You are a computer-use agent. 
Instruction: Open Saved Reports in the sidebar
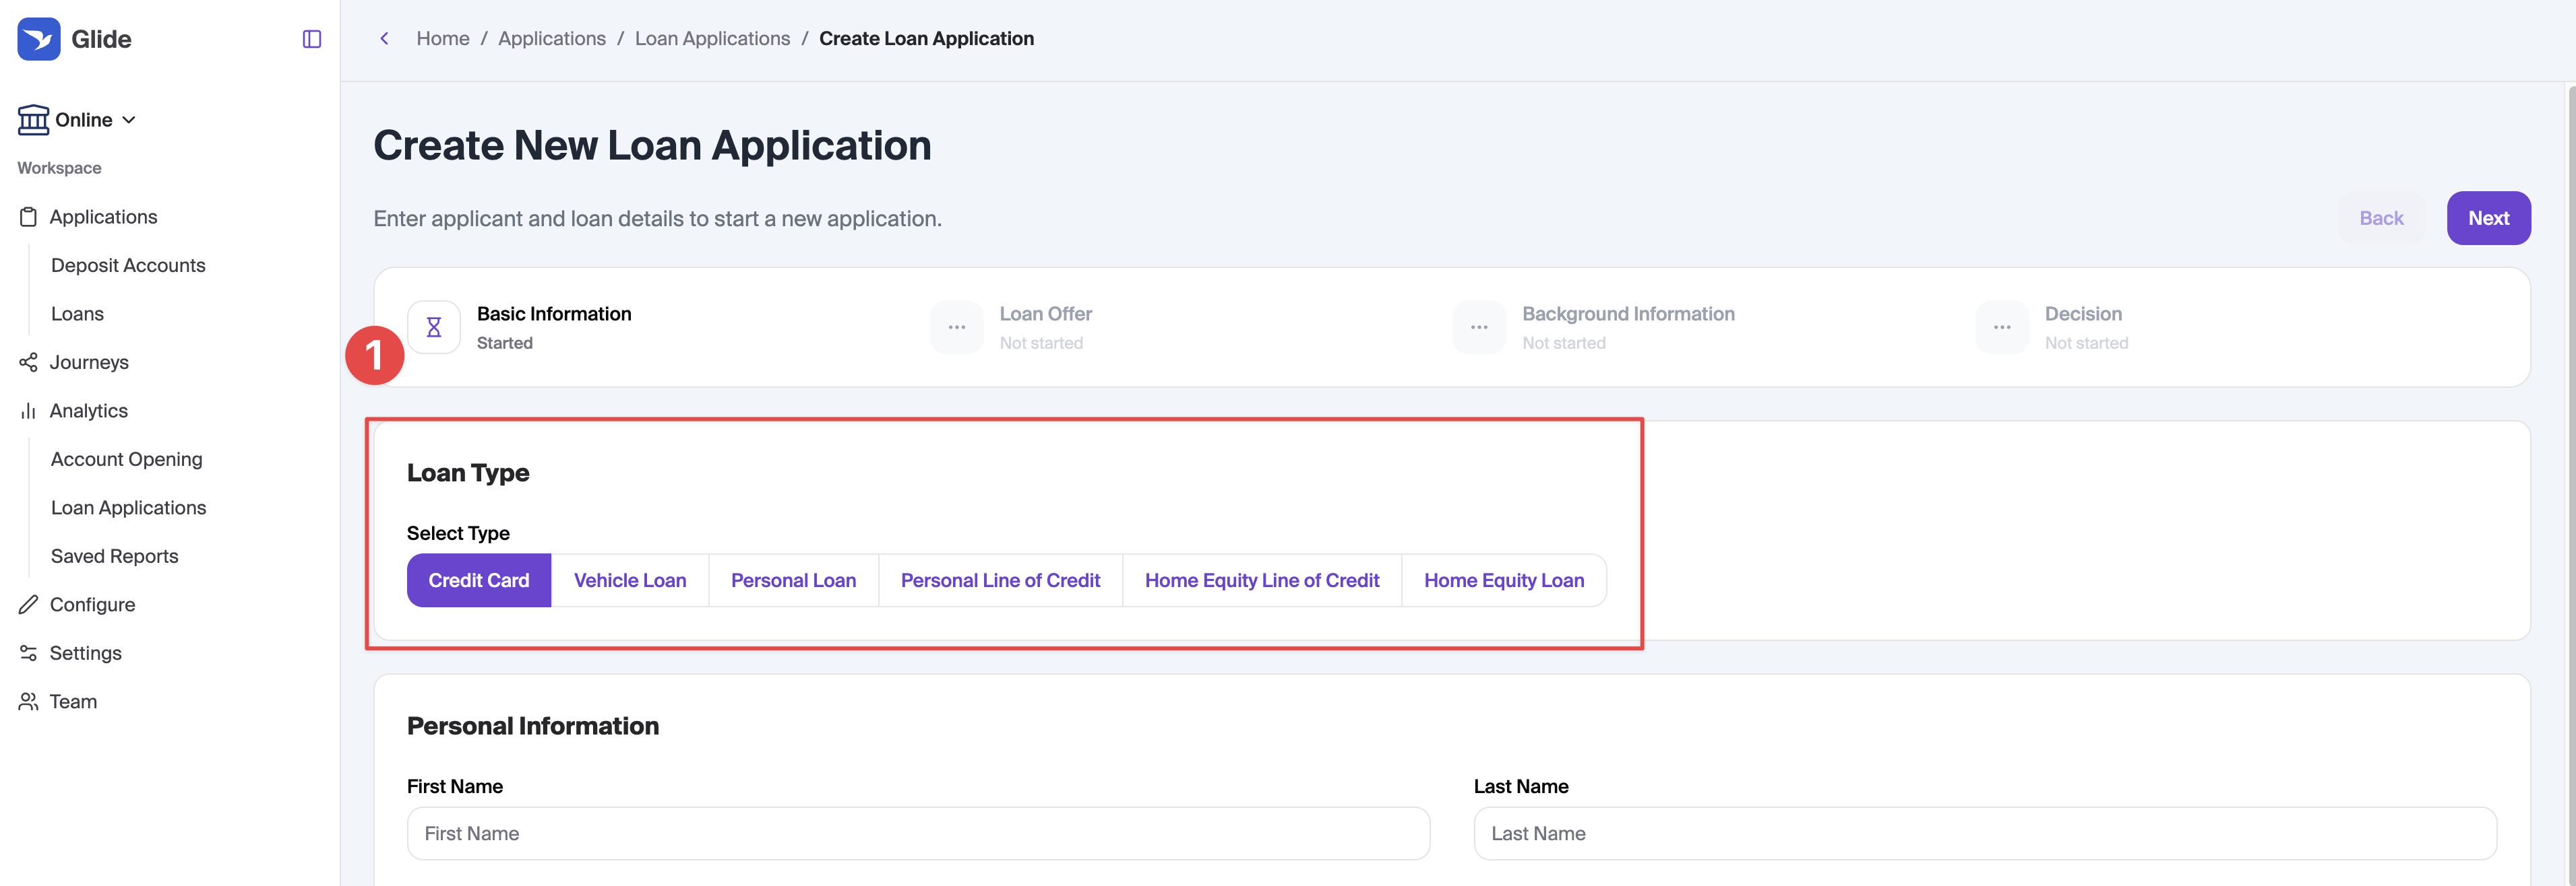click(115, 556)
